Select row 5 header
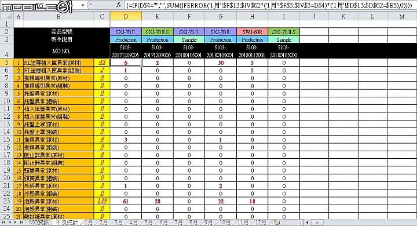Screen dimensions: 417x226 tap(6, 63)
